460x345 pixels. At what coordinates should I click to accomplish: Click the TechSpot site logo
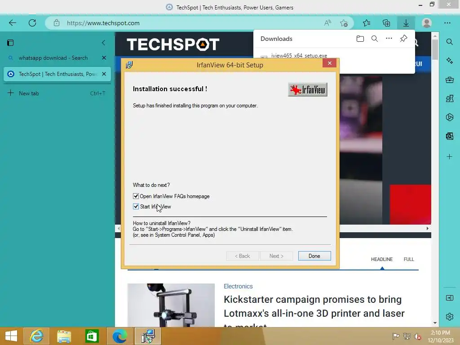pos(173,44)
